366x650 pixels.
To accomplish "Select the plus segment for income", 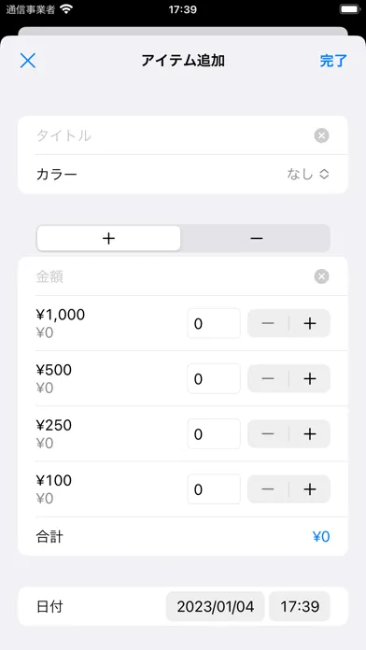I will coord(108,238).
